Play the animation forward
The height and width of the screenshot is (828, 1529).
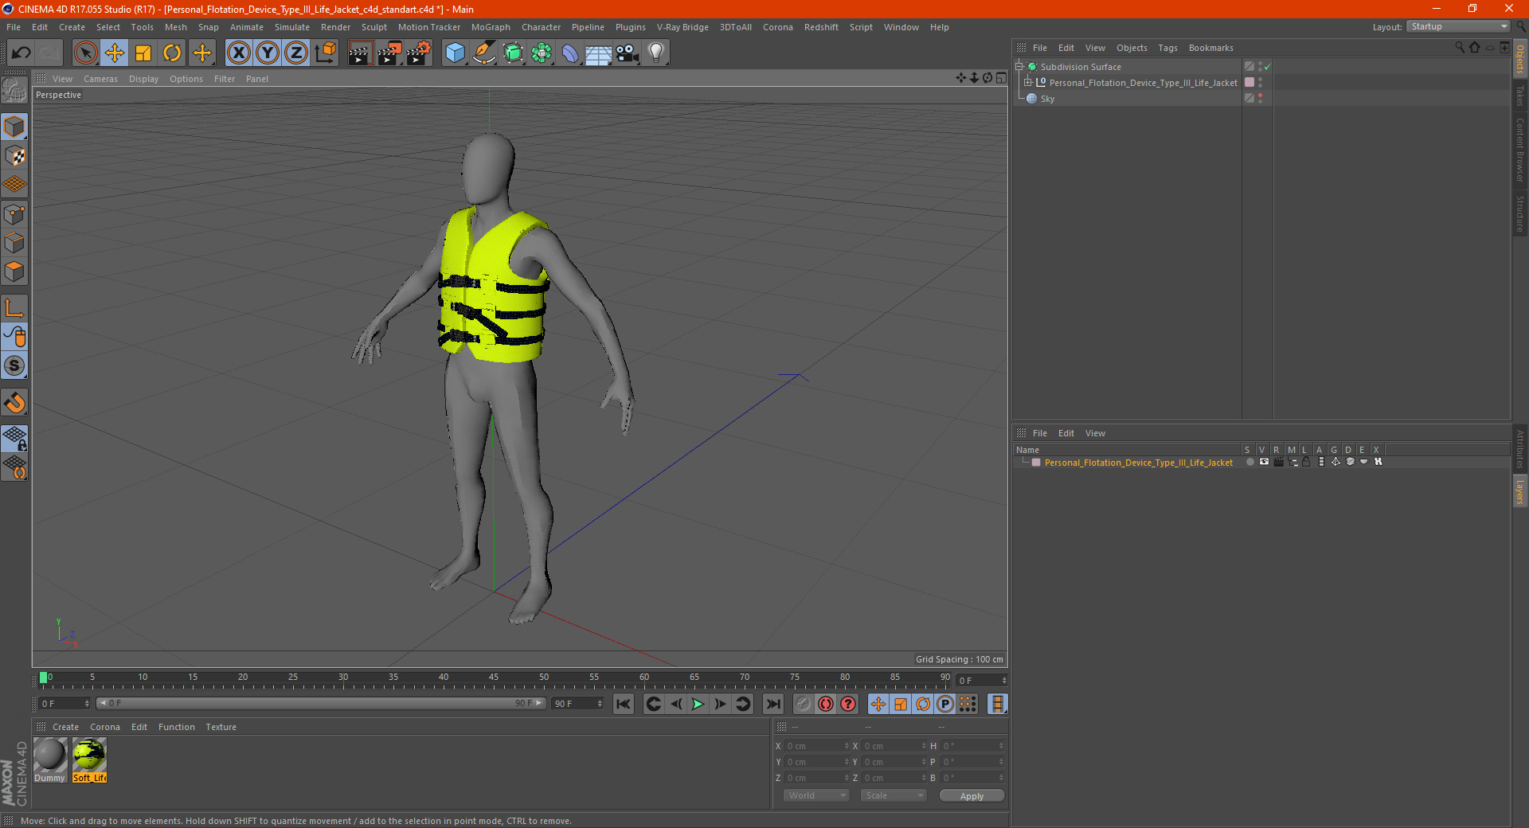pos(698,704)
